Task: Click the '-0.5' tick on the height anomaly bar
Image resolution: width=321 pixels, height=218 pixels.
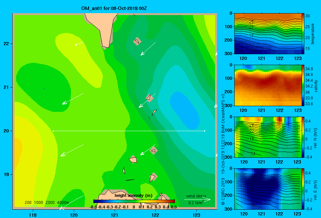Action: (93, 207)
